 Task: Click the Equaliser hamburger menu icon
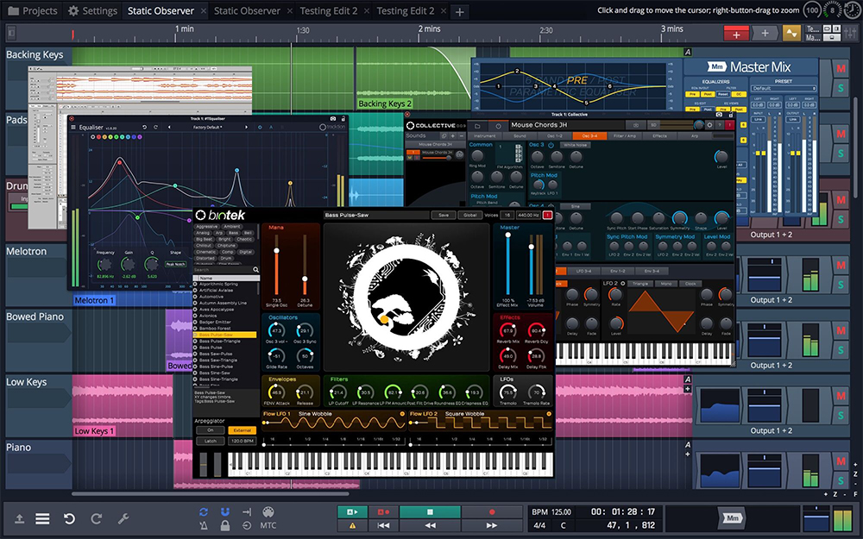click(73, 127)
